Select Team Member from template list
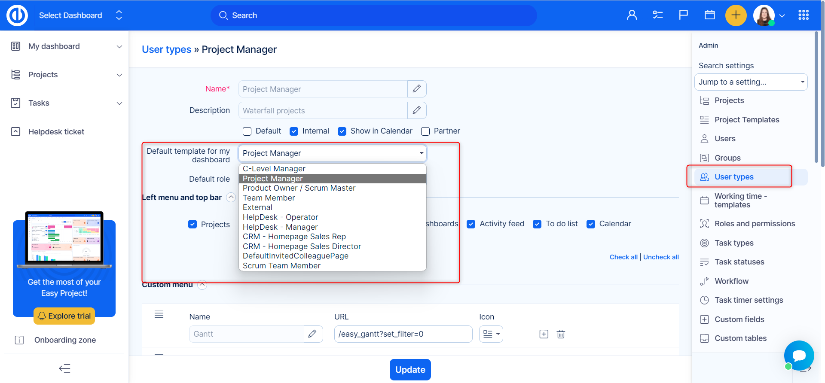The width and height of the screenshot is (825, 383). 269,198
